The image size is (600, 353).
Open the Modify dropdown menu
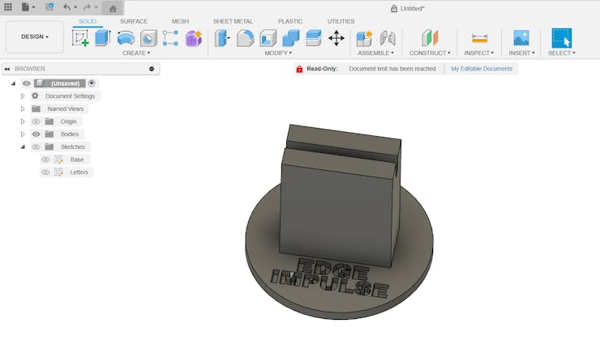(278, 53)
